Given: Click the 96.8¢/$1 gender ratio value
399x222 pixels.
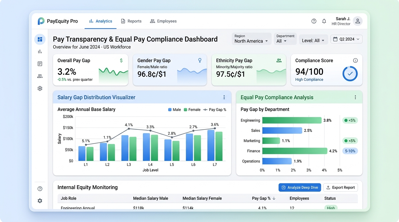Looking at the screenshot, I should point(152,74).
